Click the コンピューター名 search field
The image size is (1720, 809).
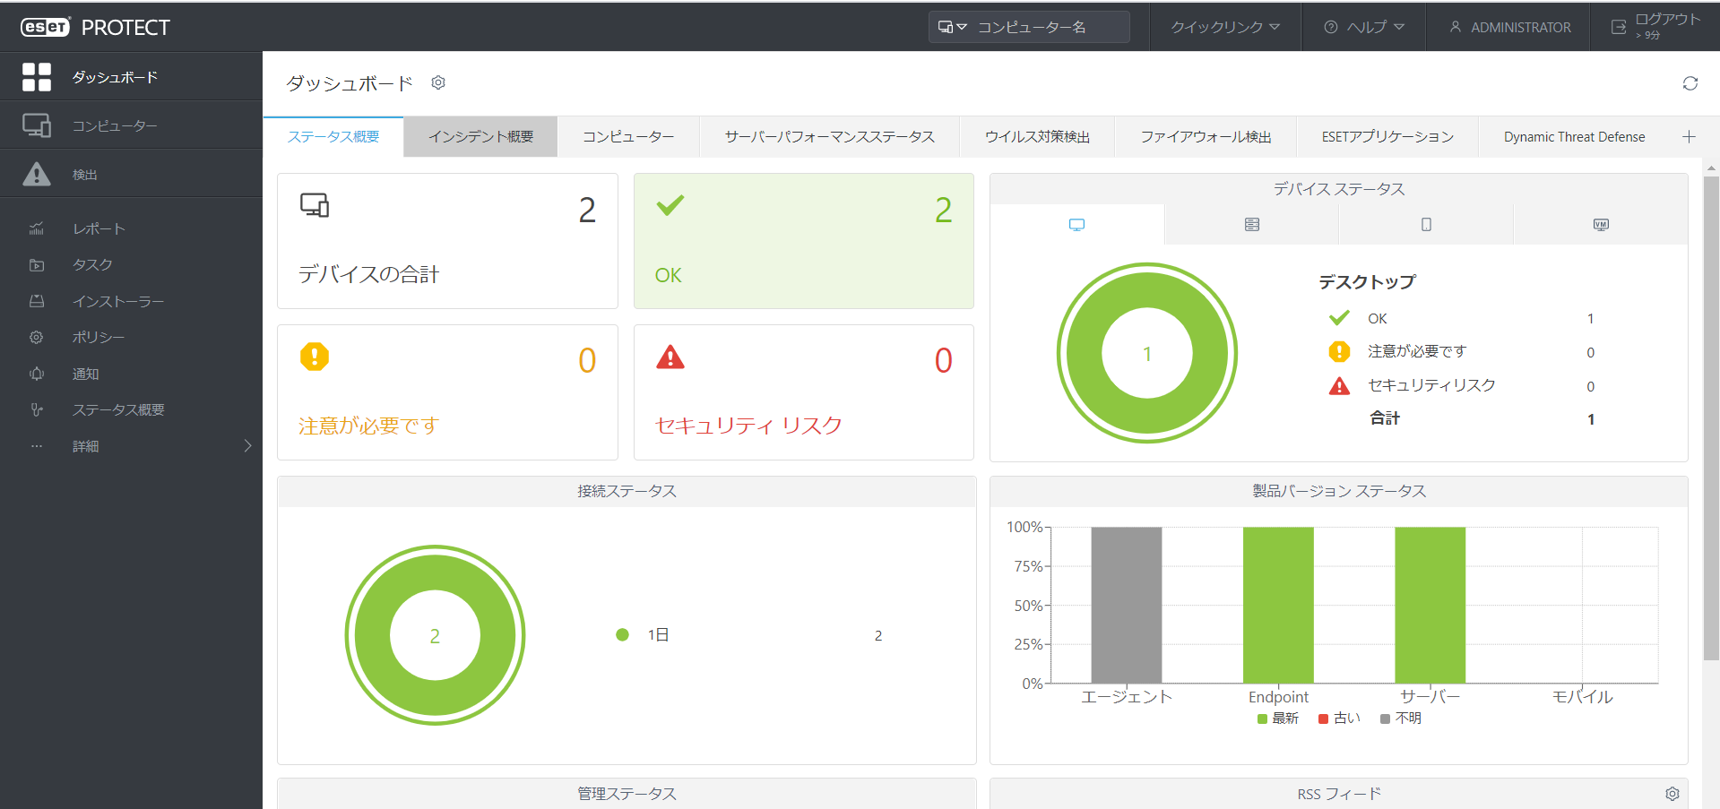[x=1044, y=28]
